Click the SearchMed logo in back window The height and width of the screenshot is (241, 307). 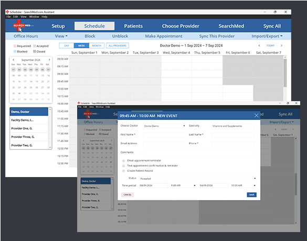(x=23, y=26)
